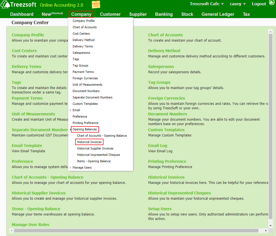
Task: Open the Email Log link
Action: click(157, 146)
